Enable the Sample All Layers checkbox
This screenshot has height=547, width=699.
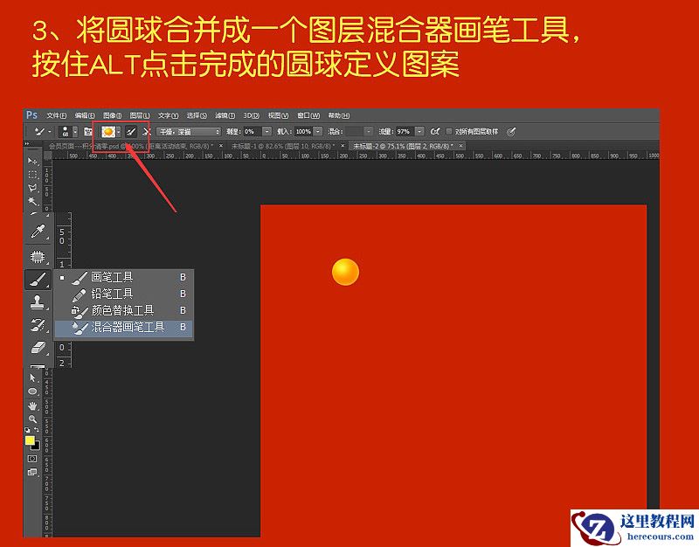pos(447,129)
